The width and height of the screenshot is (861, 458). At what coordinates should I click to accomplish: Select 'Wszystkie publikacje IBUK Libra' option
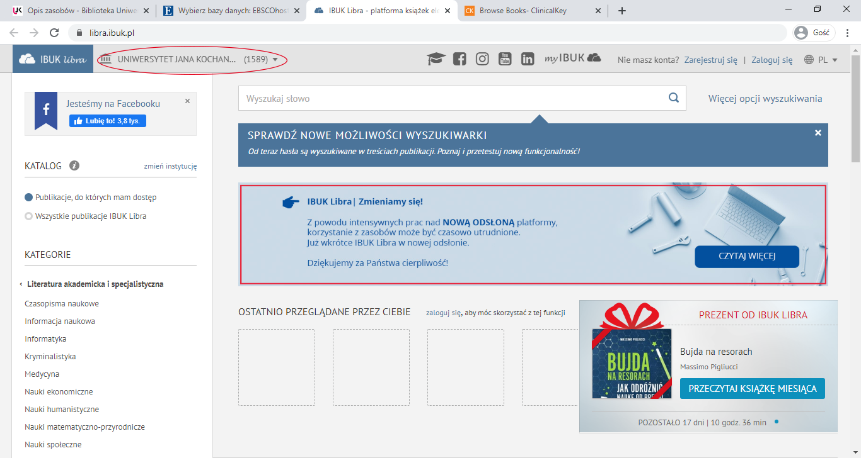point(28,216)
